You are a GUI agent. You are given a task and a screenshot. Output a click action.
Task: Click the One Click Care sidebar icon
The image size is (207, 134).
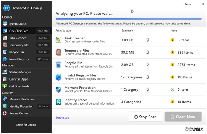5,31
